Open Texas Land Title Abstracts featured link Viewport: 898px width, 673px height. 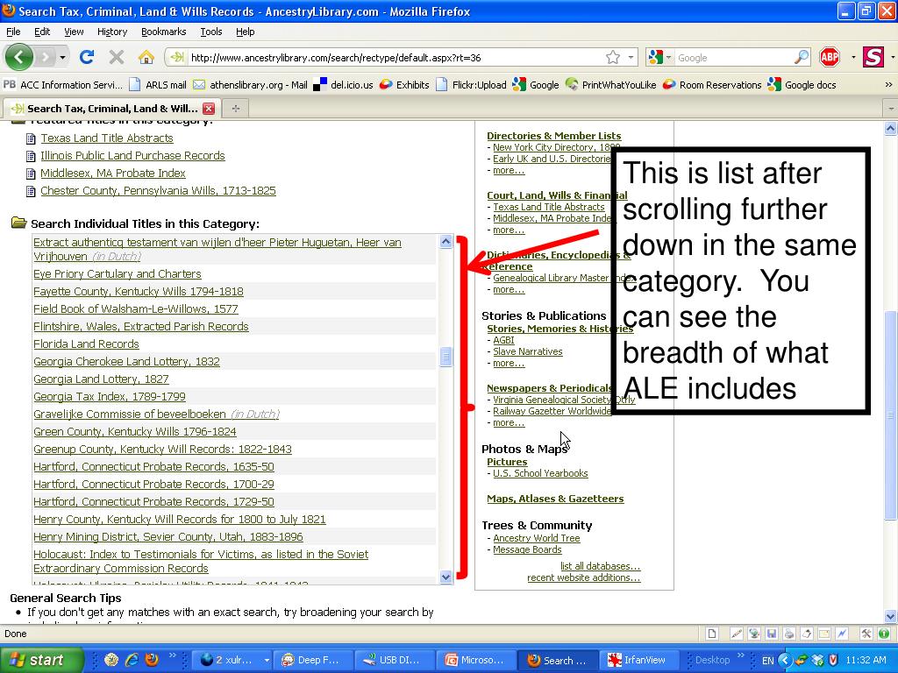click(106, 138)
